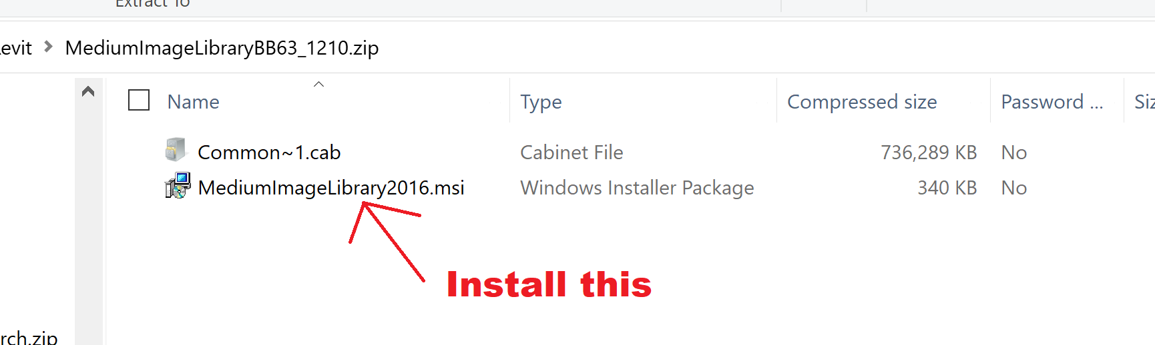Click the MediumImageLibrary2016.msi installer icon

tap(178, 186)
